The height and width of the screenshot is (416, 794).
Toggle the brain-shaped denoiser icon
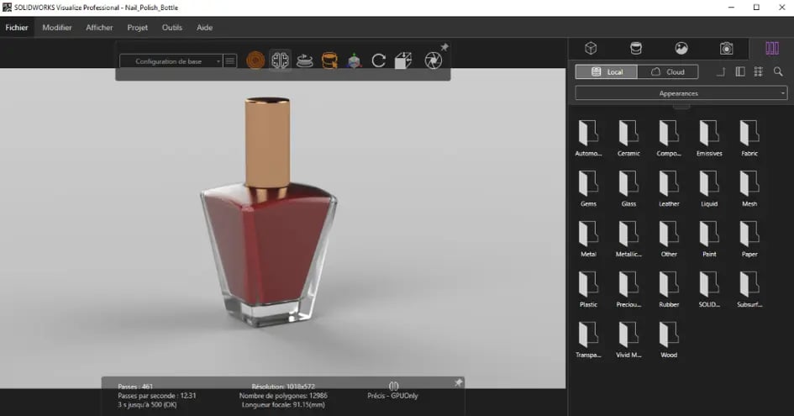coord(280,61)
